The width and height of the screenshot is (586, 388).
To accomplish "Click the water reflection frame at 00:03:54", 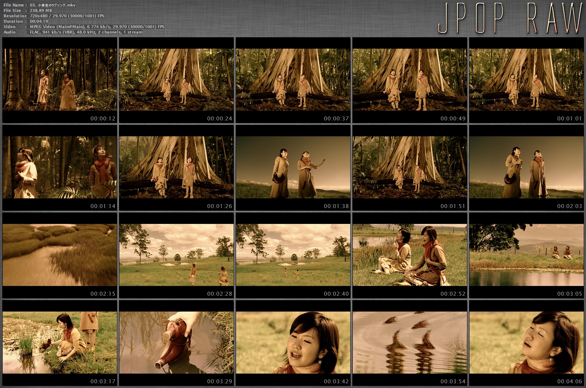I will (x=410, y=343).
